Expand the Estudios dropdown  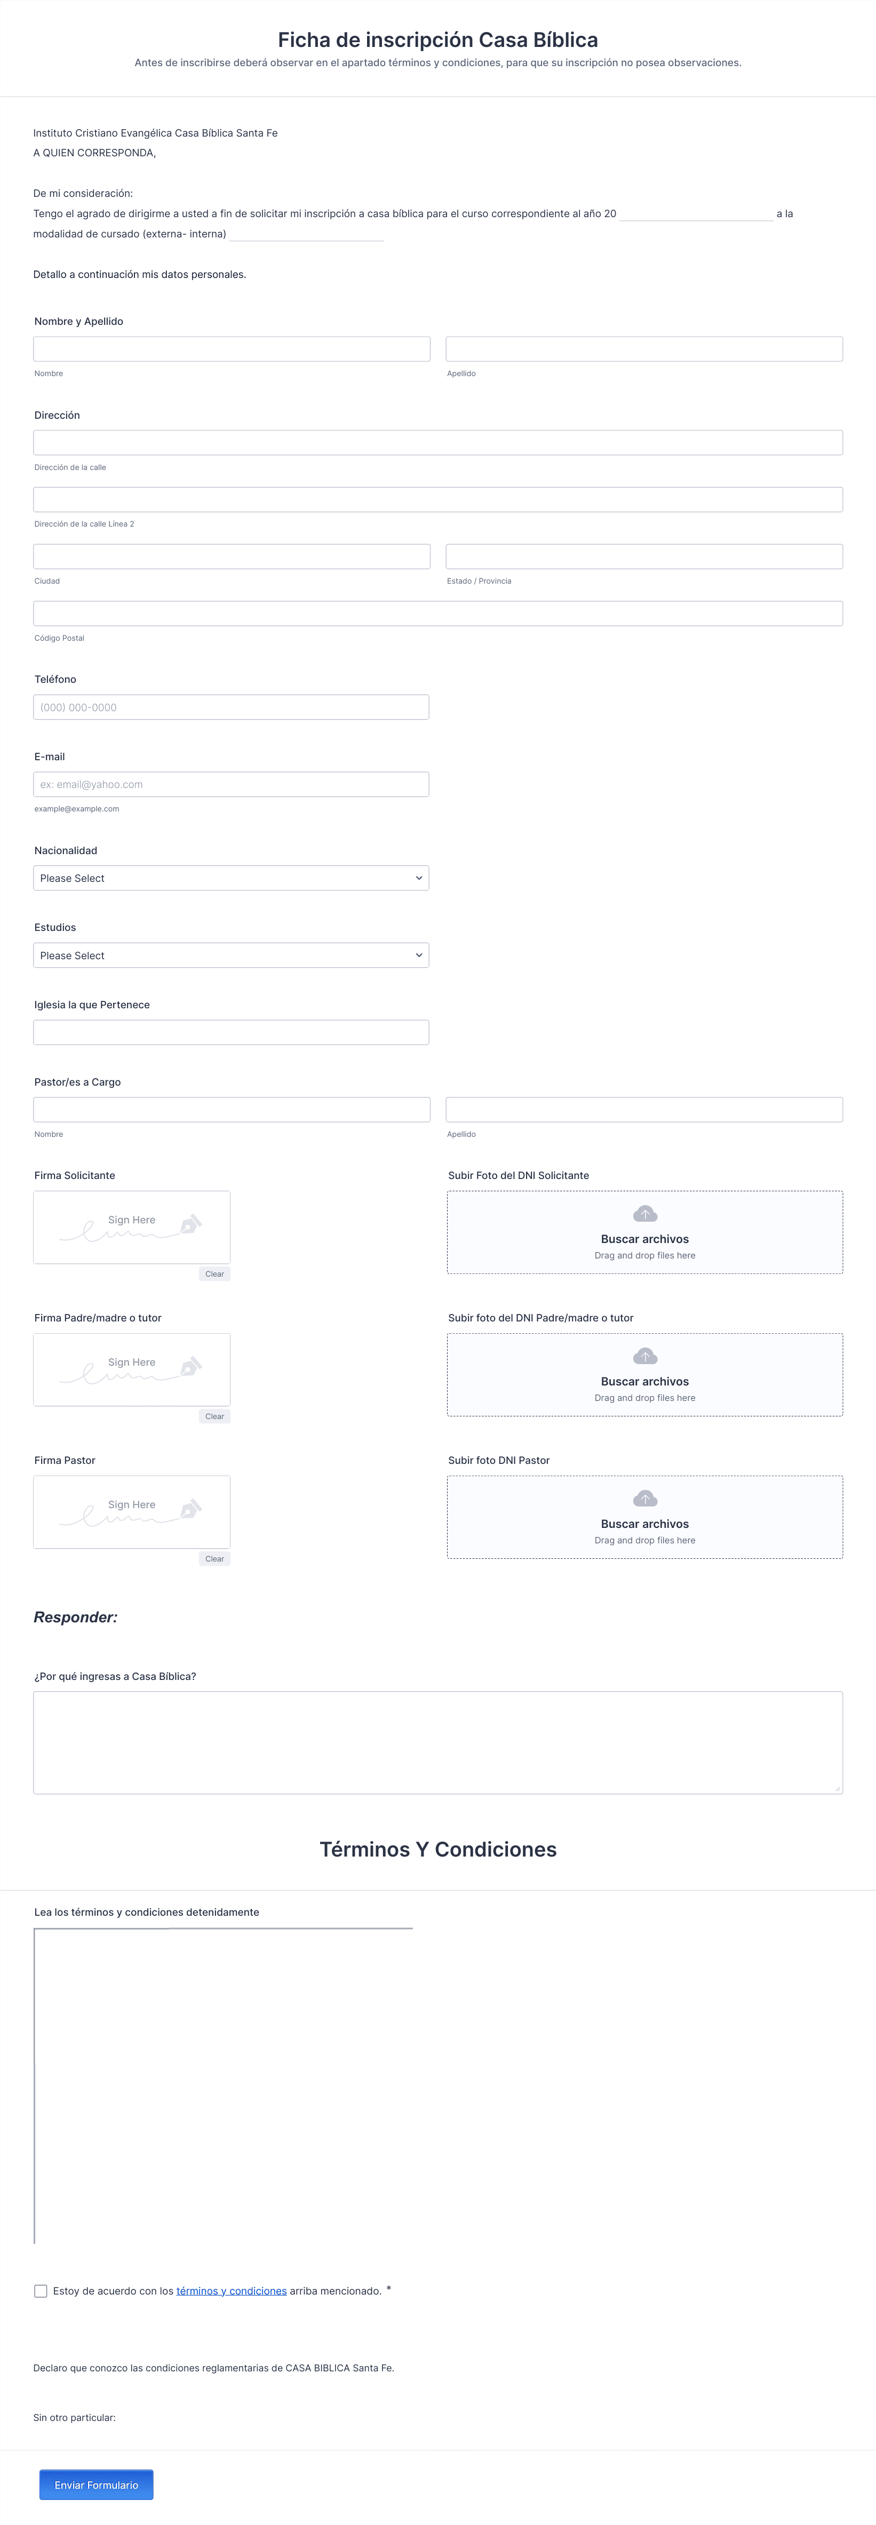pyautogui.click(x=231, y=955)
